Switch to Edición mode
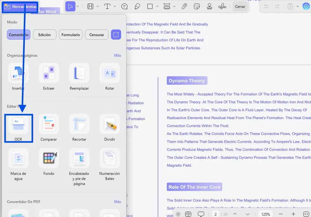Screen dimensions: 311x217 (x=44, y=35)
